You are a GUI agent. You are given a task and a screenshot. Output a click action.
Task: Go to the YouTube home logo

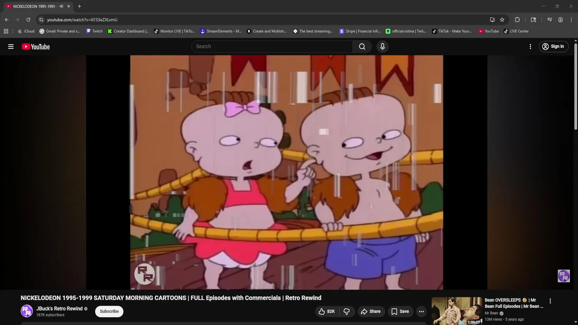click(36, 46)
